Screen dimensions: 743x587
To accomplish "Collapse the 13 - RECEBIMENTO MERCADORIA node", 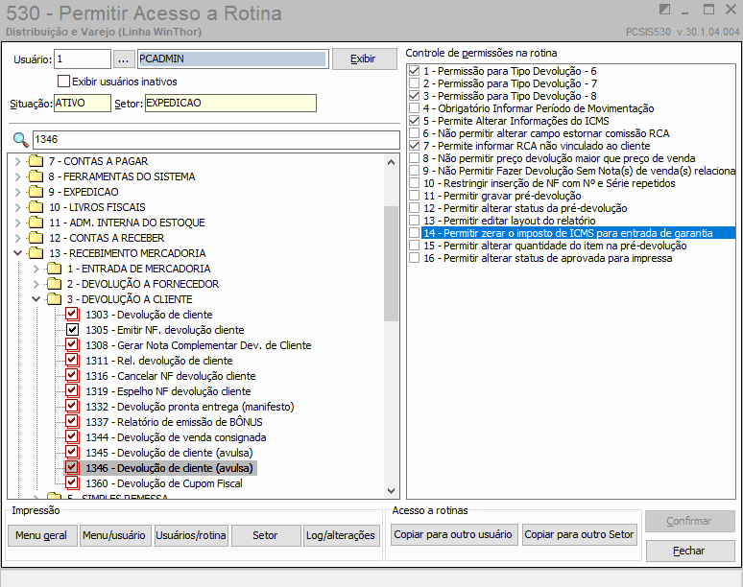I will pos(18,253).
